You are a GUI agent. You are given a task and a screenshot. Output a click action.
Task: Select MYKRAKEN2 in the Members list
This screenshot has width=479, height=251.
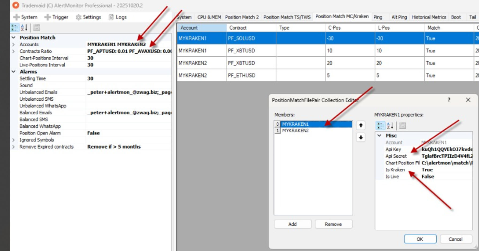[x=295, y=131]
